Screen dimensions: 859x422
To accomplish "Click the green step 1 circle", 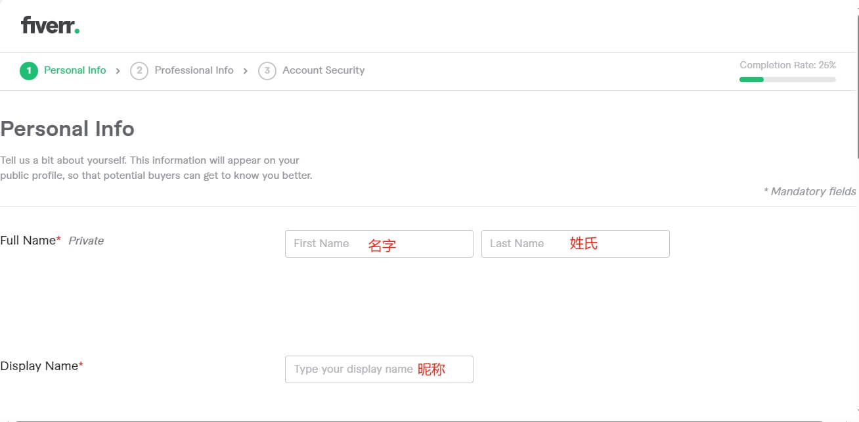I will (29, 71).
